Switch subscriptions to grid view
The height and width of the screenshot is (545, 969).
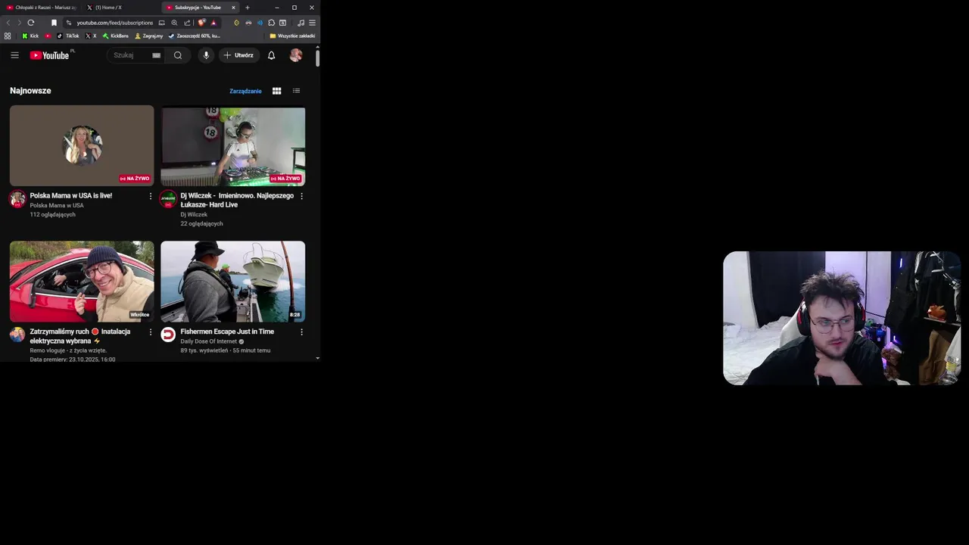coord(276,91)
